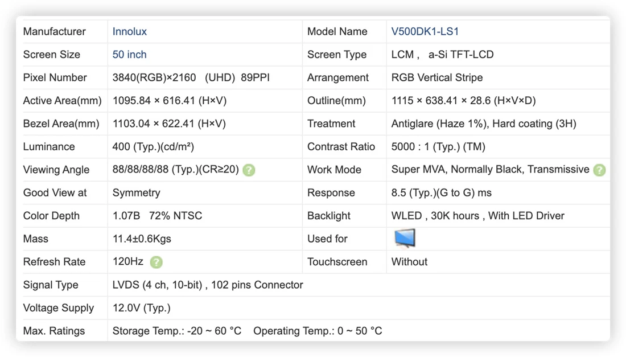Click the help icon beside Viewing Angle value
The width and height of the screenshot is (626, 357).
point(249,170)
